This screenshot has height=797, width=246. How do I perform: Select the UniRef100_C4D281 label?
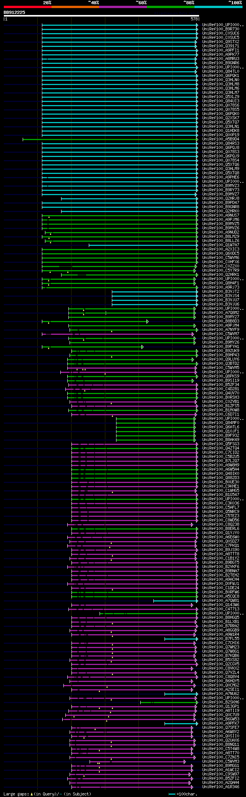[221, 389]
